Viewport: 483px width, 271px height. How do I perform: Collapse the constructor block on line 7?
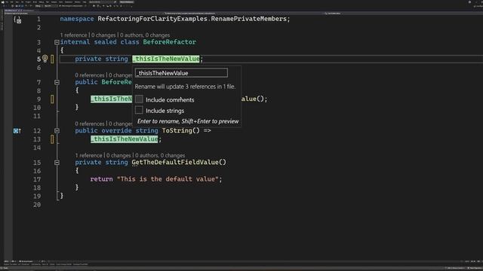(57, 82)
